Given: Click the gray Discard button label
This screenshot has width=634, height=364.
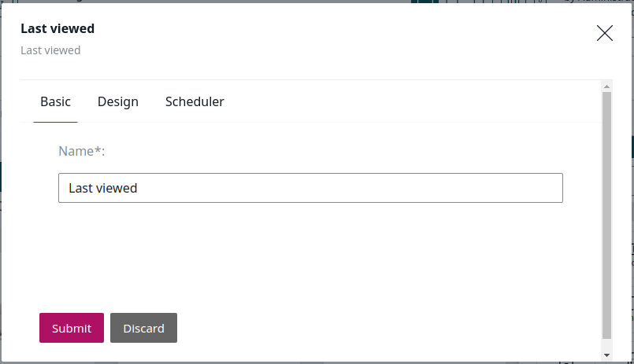Looking at the screenshot, I should click(143, 329).
